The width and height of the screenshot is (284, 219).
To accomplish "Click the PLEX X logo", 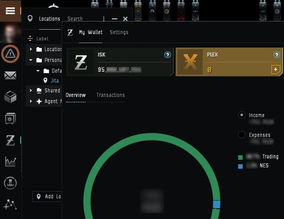I will pyautogui.click(x=190, y=62).
